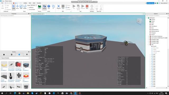This screenshot has height=95, width=169.
Task: Select the Snapped sound in Explorer
Action: tap(153, 33)
